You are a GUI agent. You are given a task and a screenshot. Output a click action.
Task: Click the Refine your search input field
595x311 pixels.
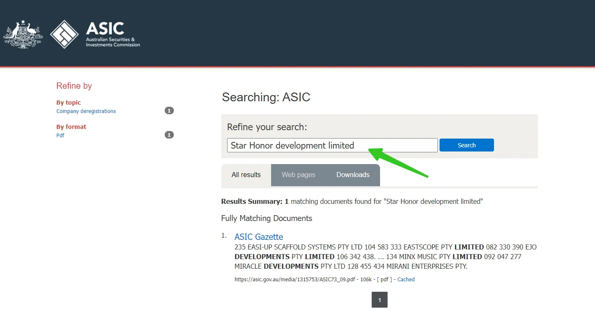(x=332, y=145)
